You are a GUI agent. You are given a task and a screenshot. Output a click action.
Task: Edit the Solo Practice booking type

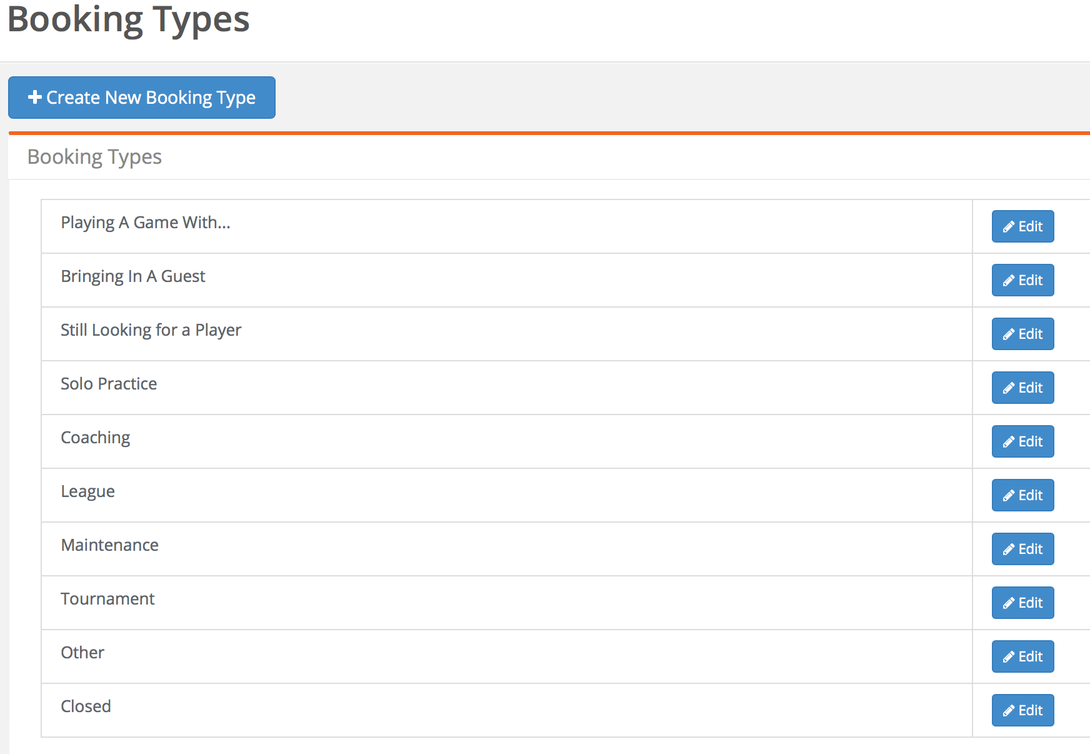1022,388
